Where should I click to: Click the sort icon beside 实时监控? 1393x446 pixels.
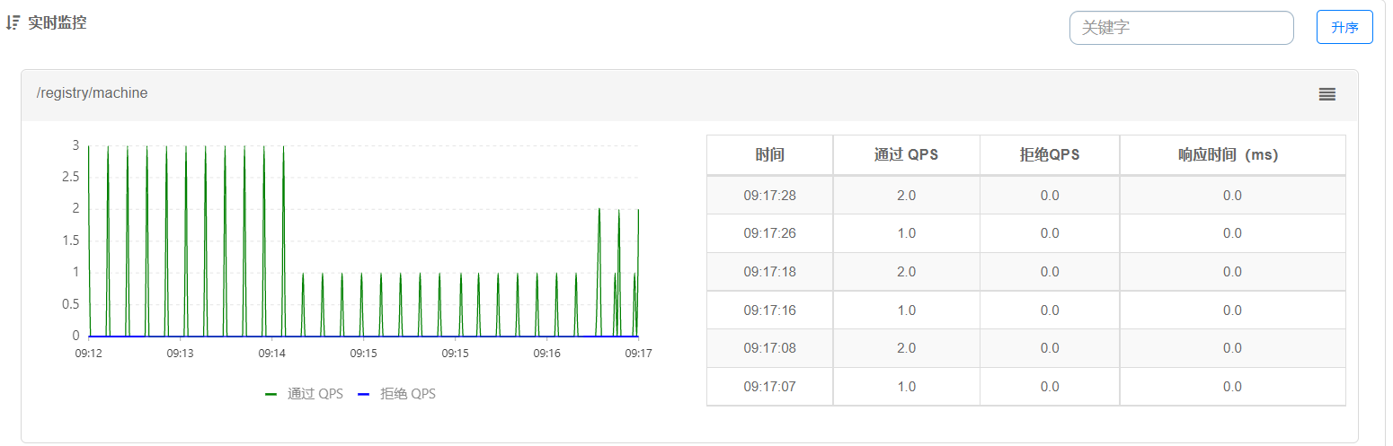13,23
